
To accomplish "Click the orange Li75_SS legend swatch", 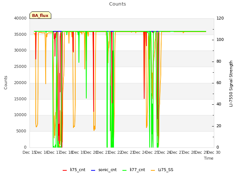I will pyautogui.click(x=153, y=170).
